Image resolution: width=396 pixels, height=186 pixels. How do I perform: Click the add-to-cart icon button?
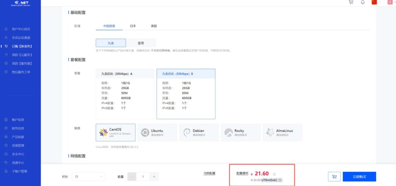(334, 176)
